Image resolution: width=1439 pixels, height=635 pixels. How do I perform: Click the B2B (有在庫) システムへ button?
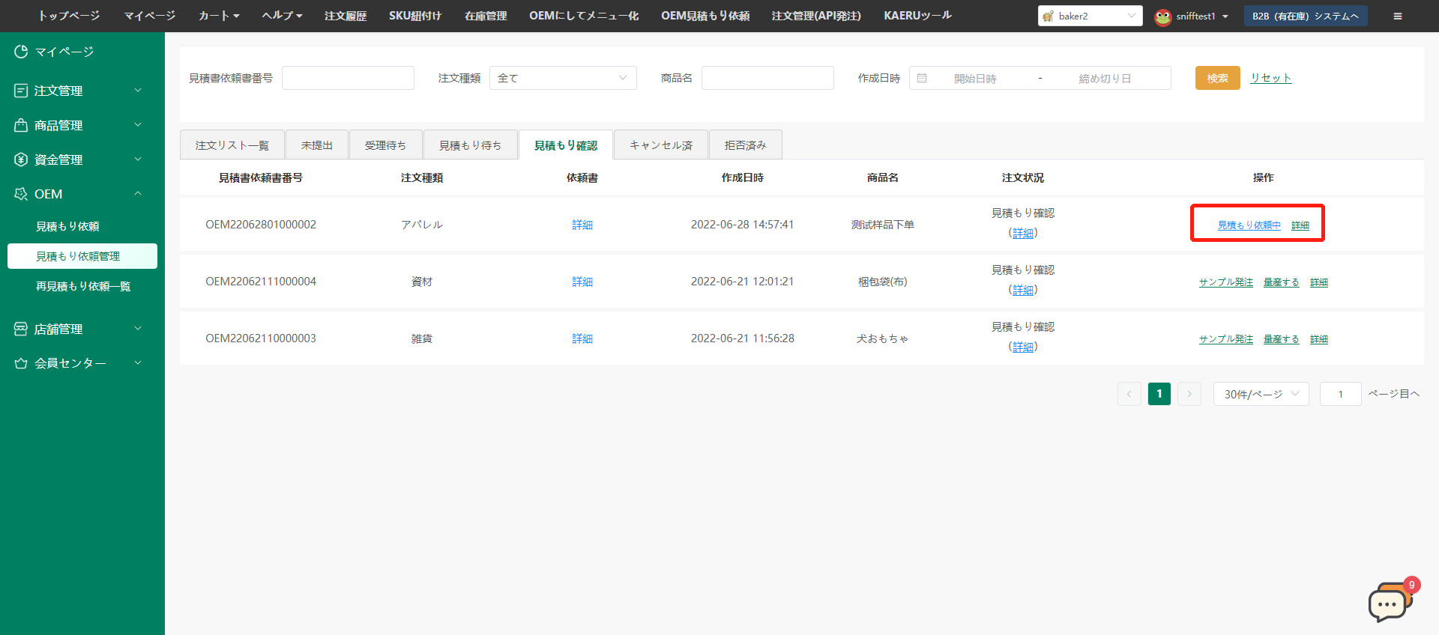pos(1306,16)
